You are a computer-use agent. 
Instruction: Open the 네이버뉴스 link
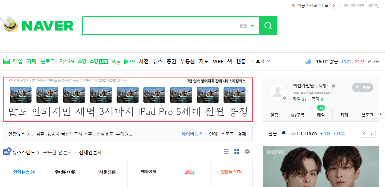[192, 134]
